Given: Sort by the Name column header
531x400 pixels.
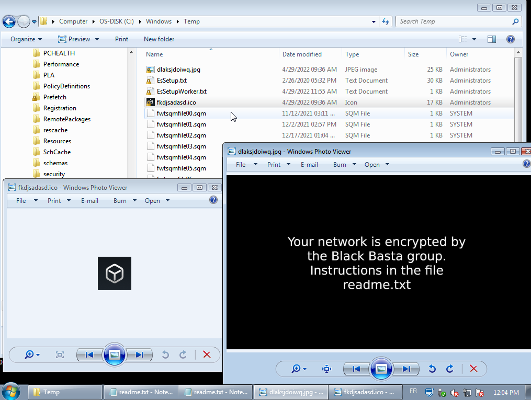Looking at the screenshot, I should [154, 54].
